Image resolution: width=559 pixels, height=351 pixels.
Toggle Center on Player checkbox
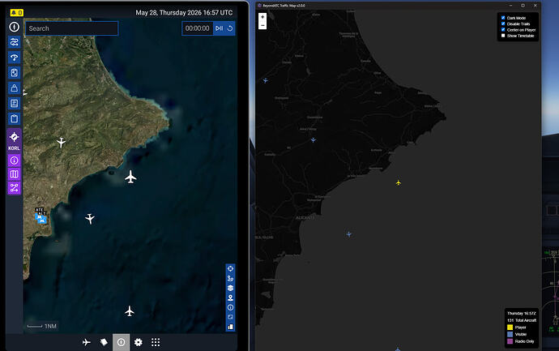pos(503,30)
